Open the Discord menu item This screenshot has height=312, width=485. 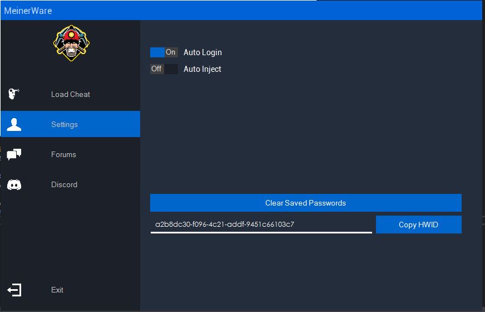pos(70,184)
